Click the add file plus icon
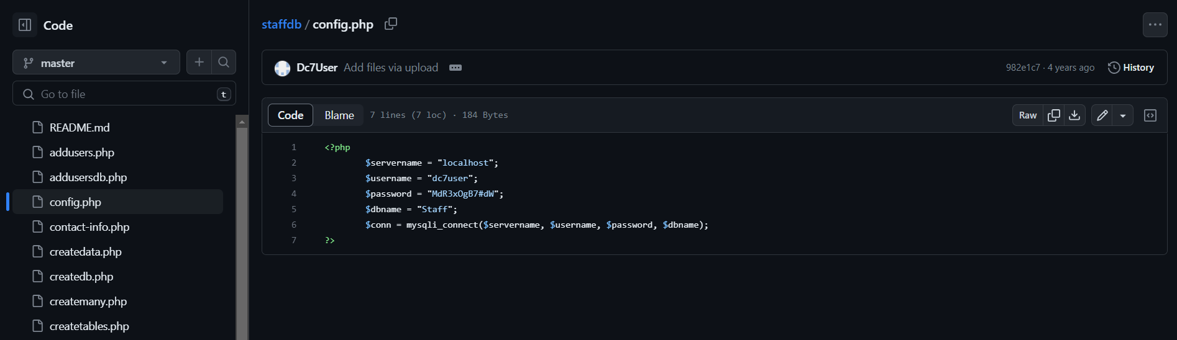This screenshot has height=340, width=1177. point(199,62)
